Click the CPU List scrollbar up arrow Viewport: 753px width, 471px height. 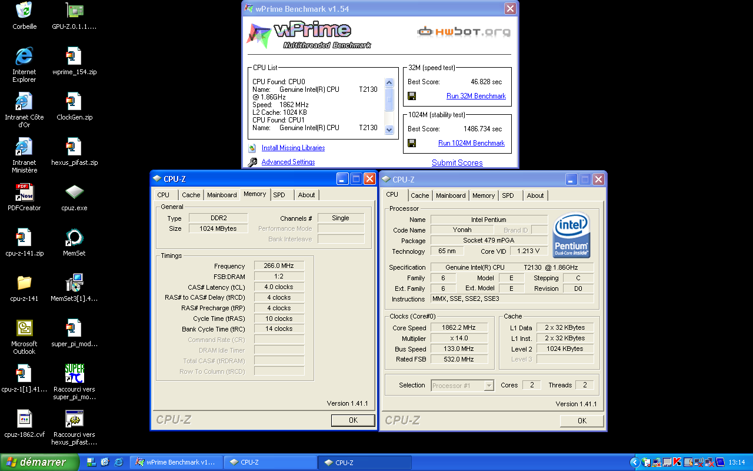pos(389,83)
